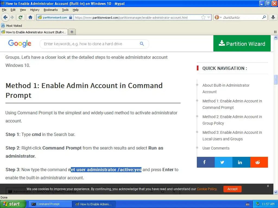
Task: Click the system tray clock 11:57 AM
Action: click(268, 204)
